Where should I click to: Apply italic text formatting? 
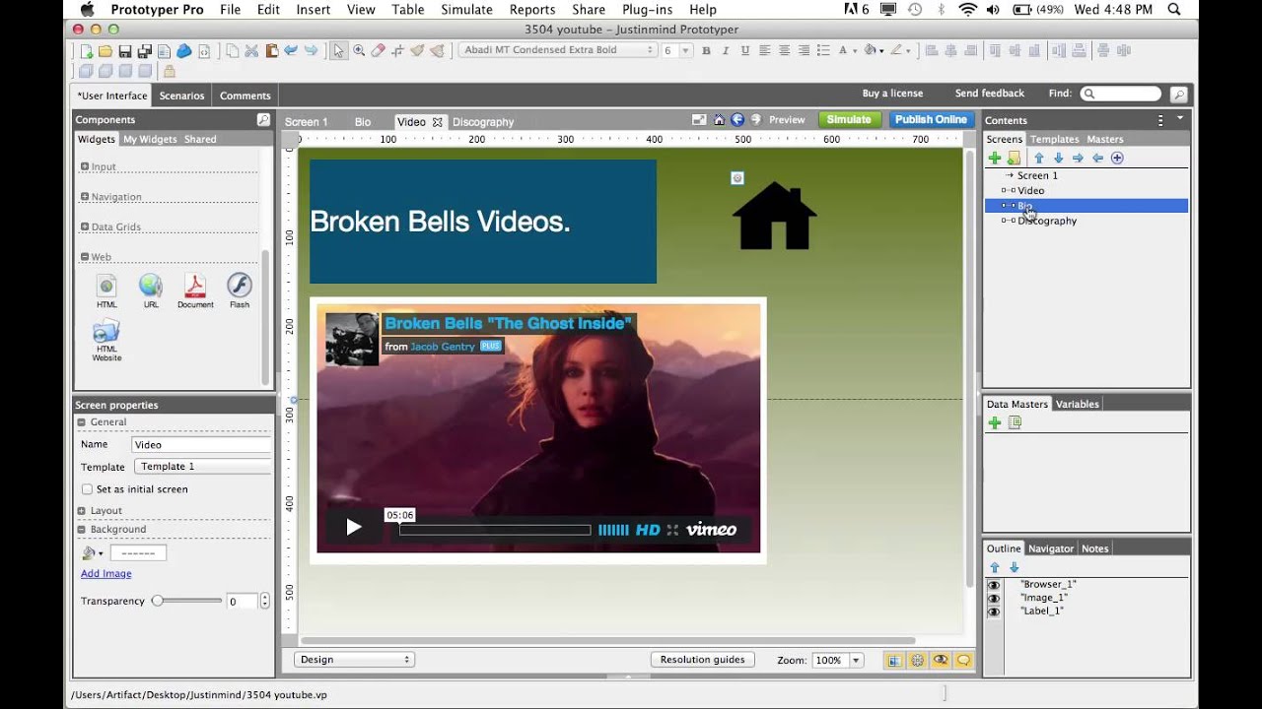point(726,50)
